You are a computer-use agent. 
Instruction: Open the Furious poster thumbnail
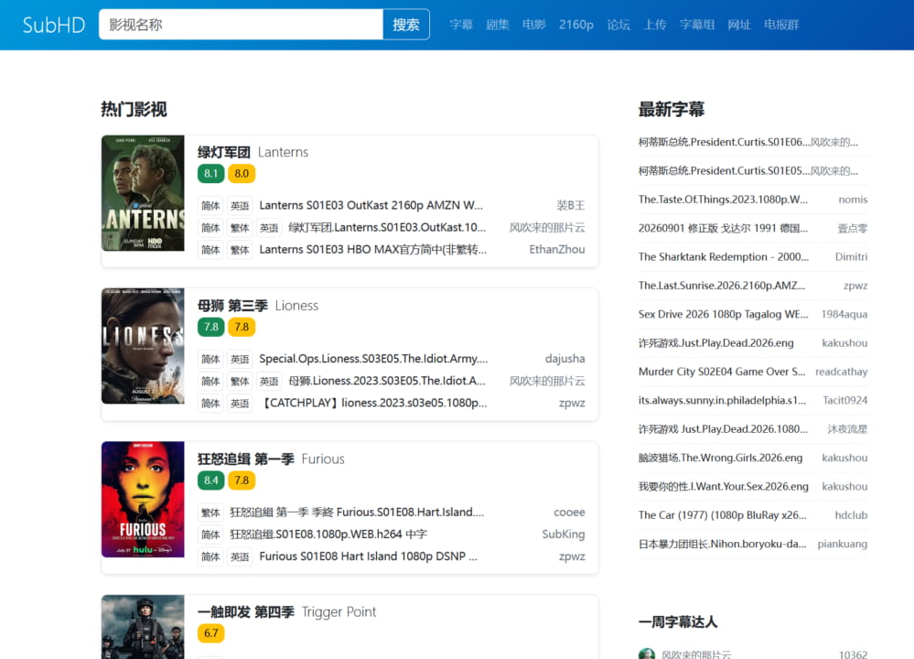click(143, 499)
